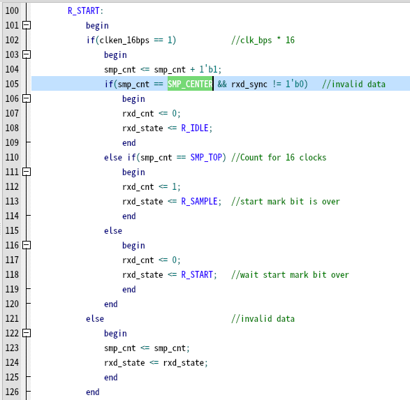Viewport: 410px width, 400px height.
Task: Collapse the fold marker at line 111
Action: click(x=27, y=172)
